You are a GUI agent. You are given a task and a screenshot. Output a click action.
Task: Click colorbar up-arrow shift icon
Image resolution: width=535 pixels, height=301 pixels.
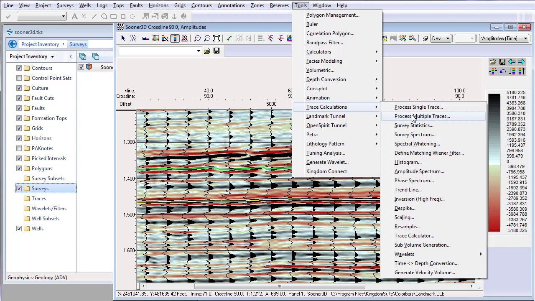coord(522,71)
